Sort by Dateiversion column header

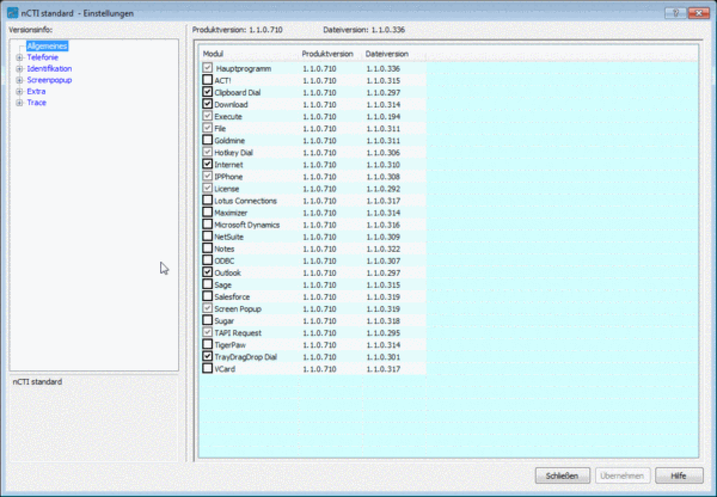(x=386, y=54)
